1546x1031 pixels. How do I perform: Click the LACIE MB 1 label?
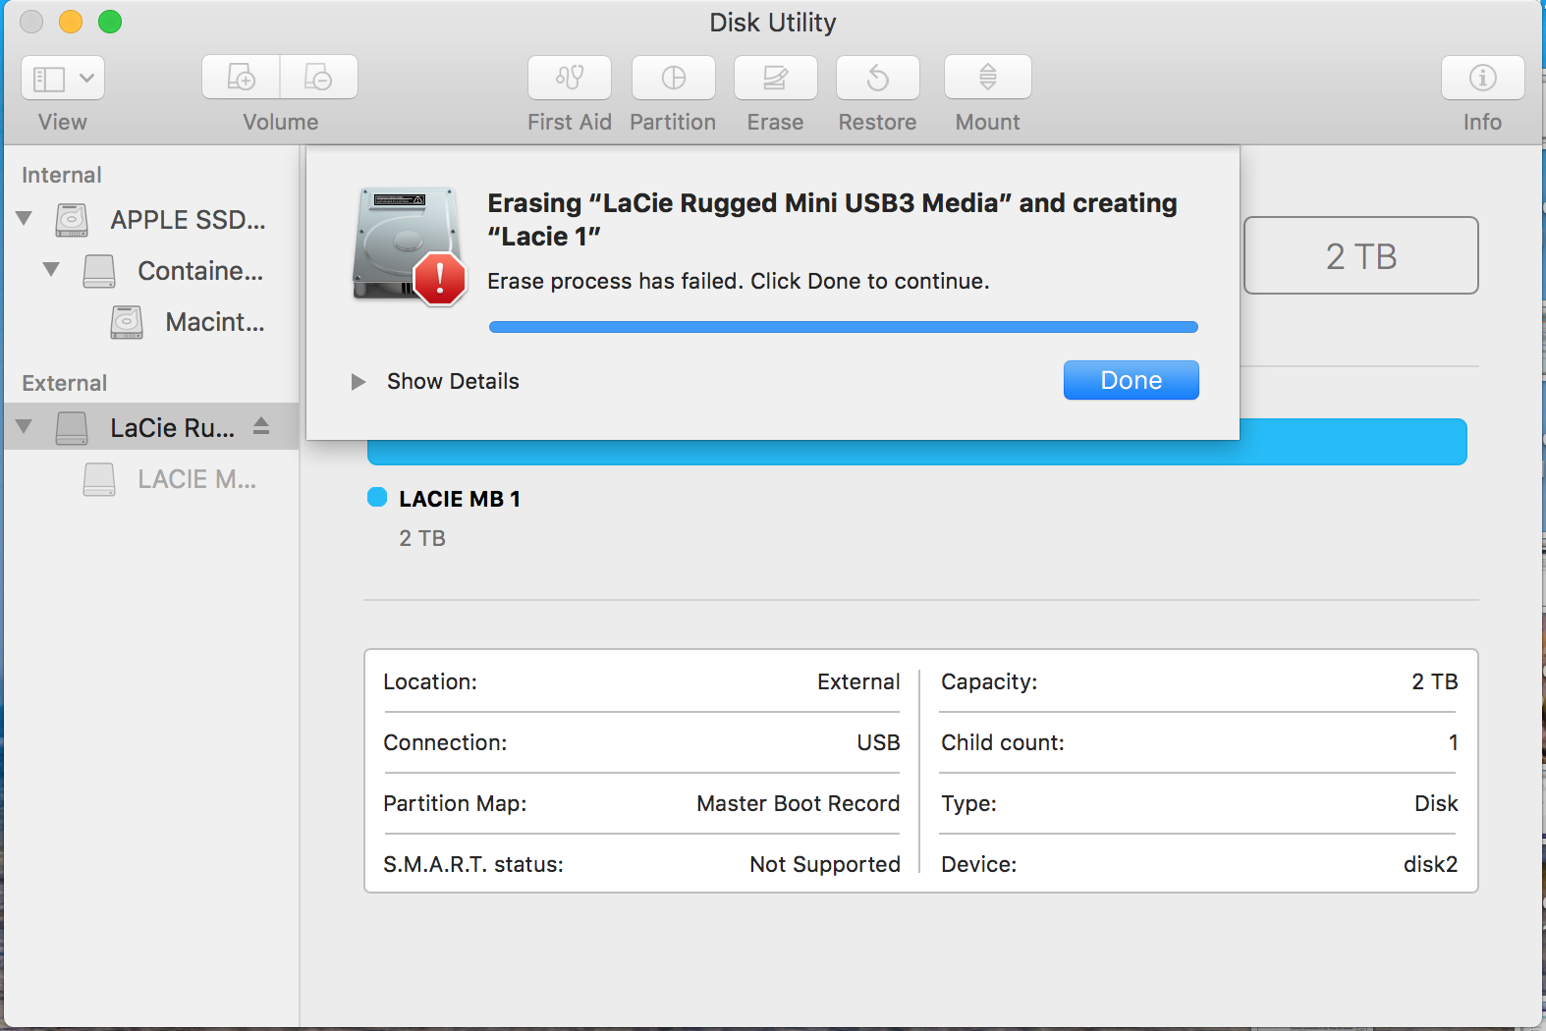(460, 499)
